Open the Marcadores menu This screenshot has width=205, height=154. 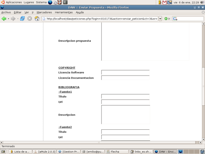tap(44, 12)
